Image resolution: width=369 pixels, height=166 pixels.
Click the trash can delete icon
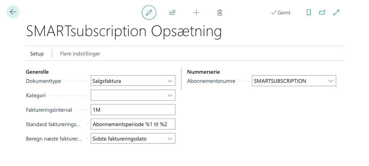coord(220,13)
